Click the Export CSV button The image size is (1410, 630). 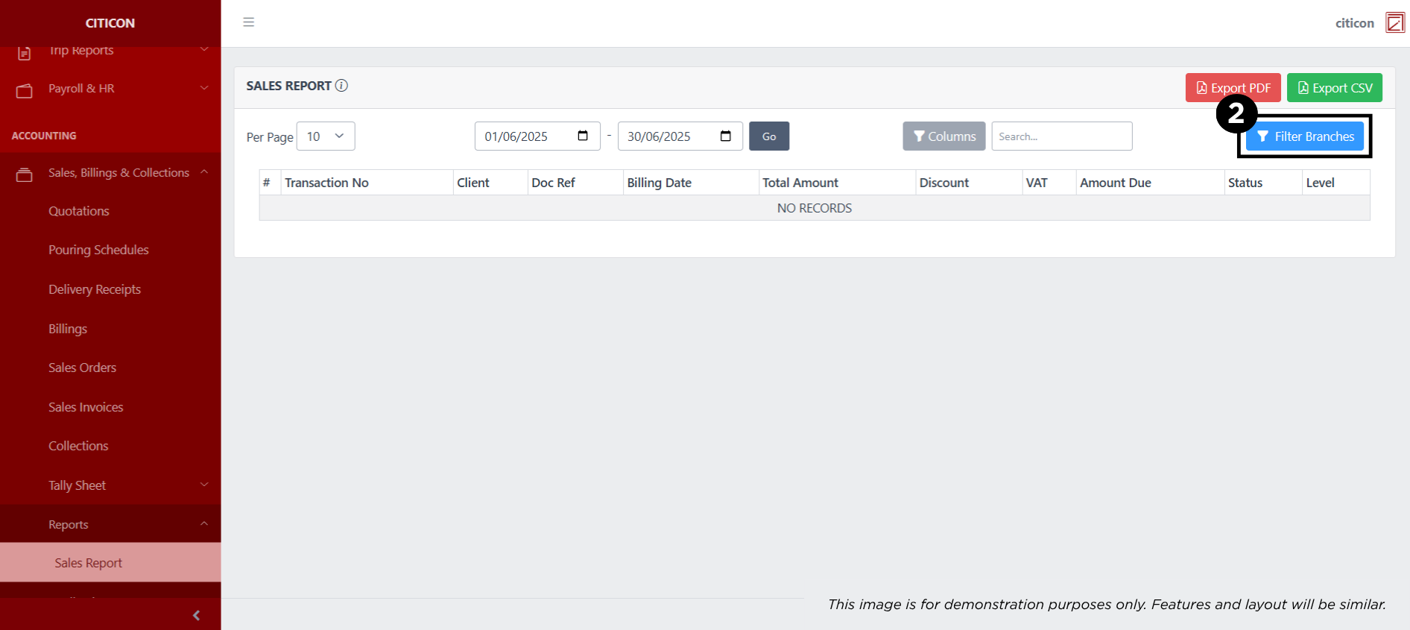click(x=1335, y=88)
